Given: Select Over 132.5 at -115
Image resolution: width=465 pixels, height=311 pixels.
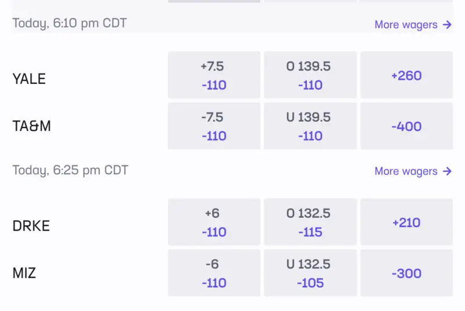Looking at the screenshot, I should tap(310, 222).
